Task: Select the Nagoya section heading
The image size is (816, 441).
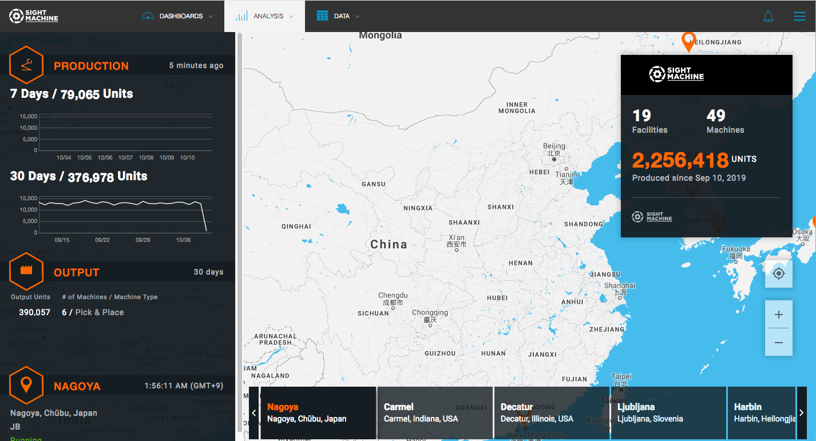Action: click(x=77, y=386)
